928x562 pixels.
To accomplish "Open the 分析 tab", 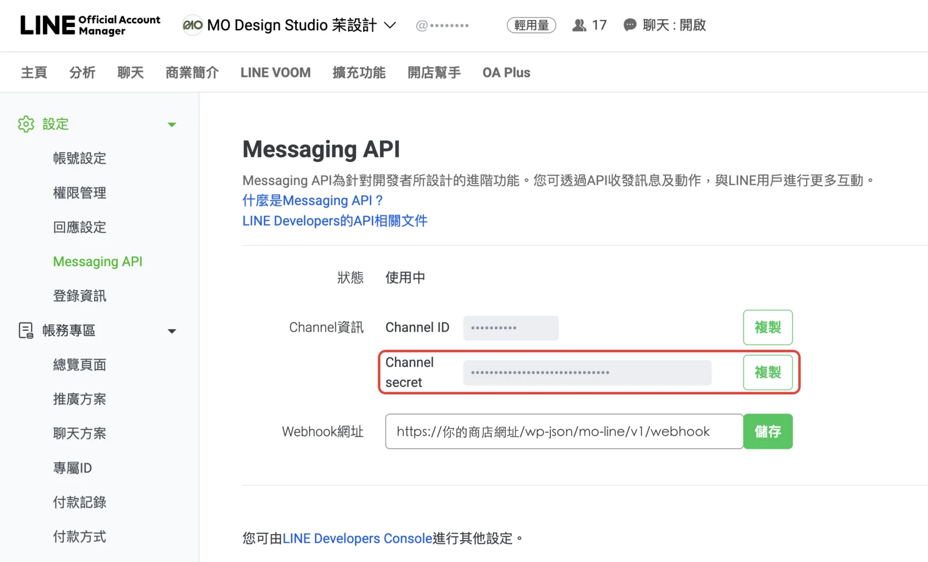I will coord(82,72).
